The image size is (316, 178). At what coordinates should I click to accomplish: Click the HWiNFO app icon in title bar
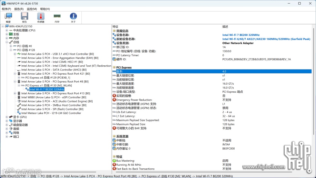4,4
